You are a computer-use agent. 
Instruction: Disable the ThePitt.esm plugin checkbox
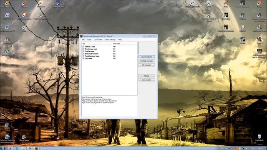83,51
